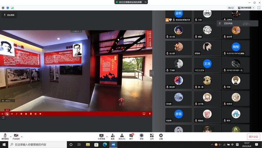Expand video options arrow beside the camera
The image size is (262, 148).
coord(21,137)
